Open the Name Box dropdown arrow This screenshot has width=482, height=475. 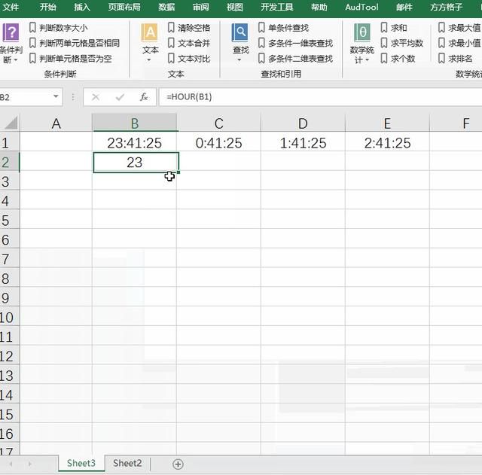tap(56, 96)
